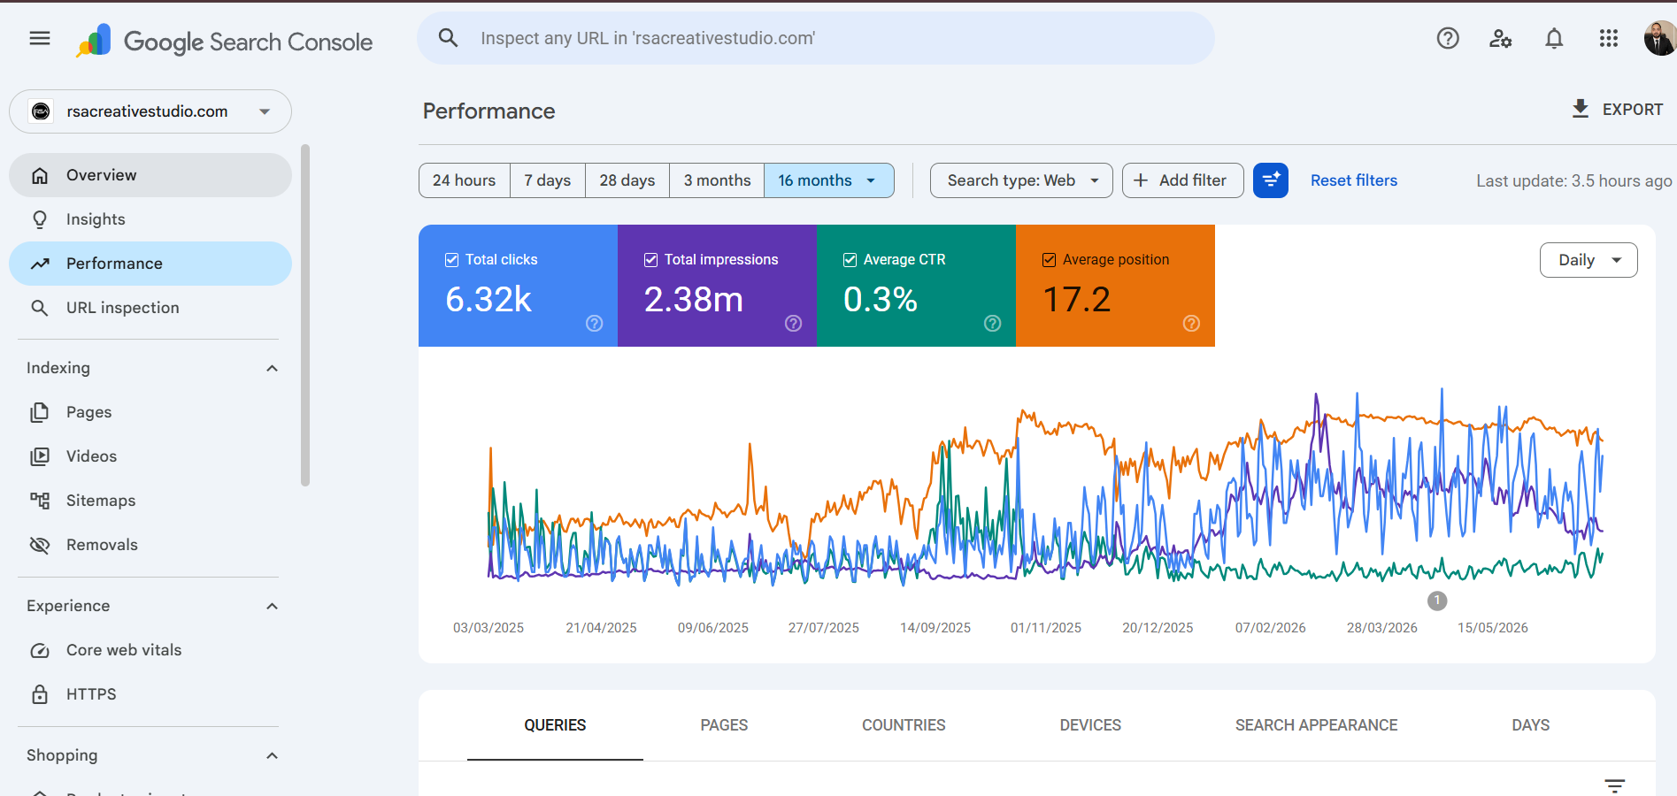Click the blue Total clicks card
The height and width of the screenshot is (796, 1677).
tap(518, 286)
